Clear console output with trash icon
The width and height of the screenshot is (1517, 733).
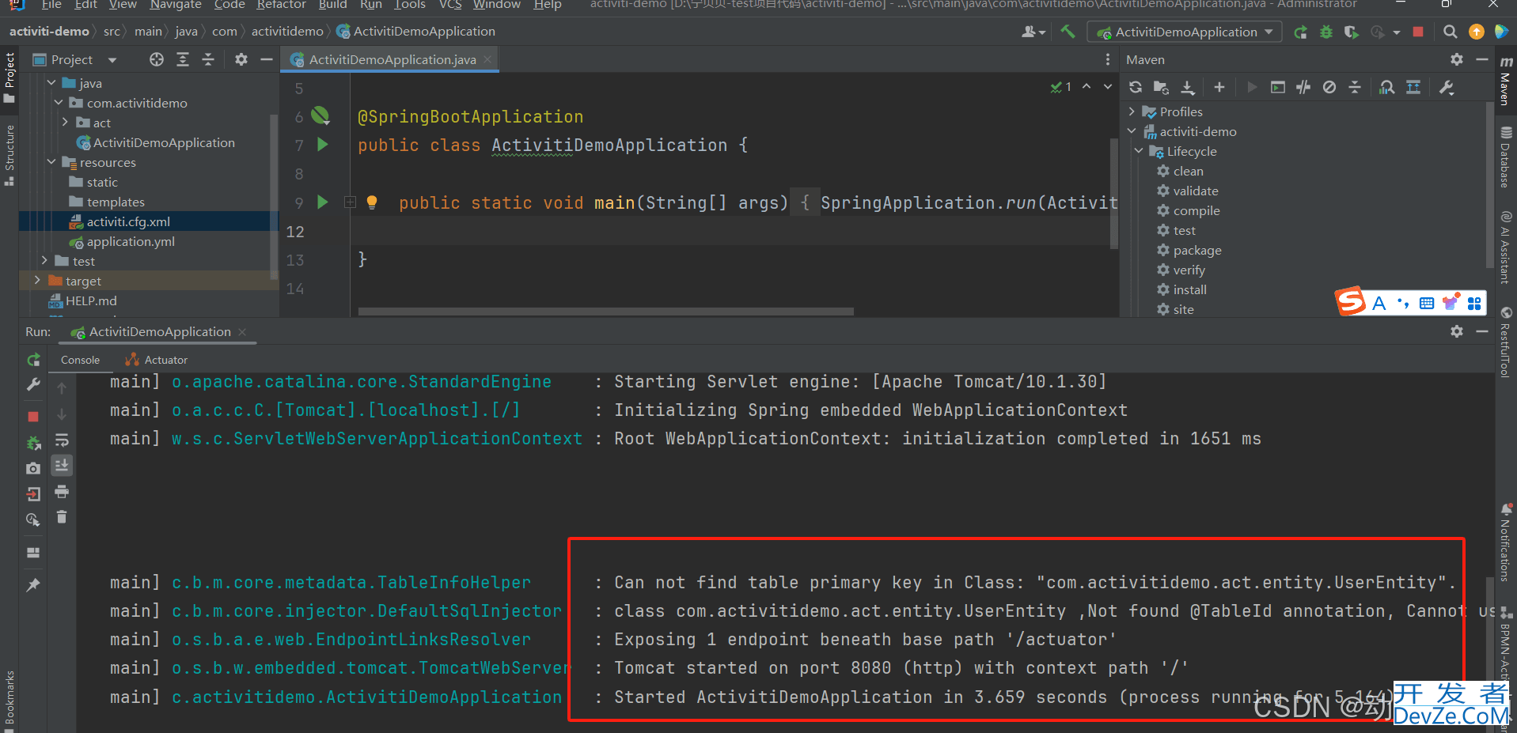pos(62,517)
